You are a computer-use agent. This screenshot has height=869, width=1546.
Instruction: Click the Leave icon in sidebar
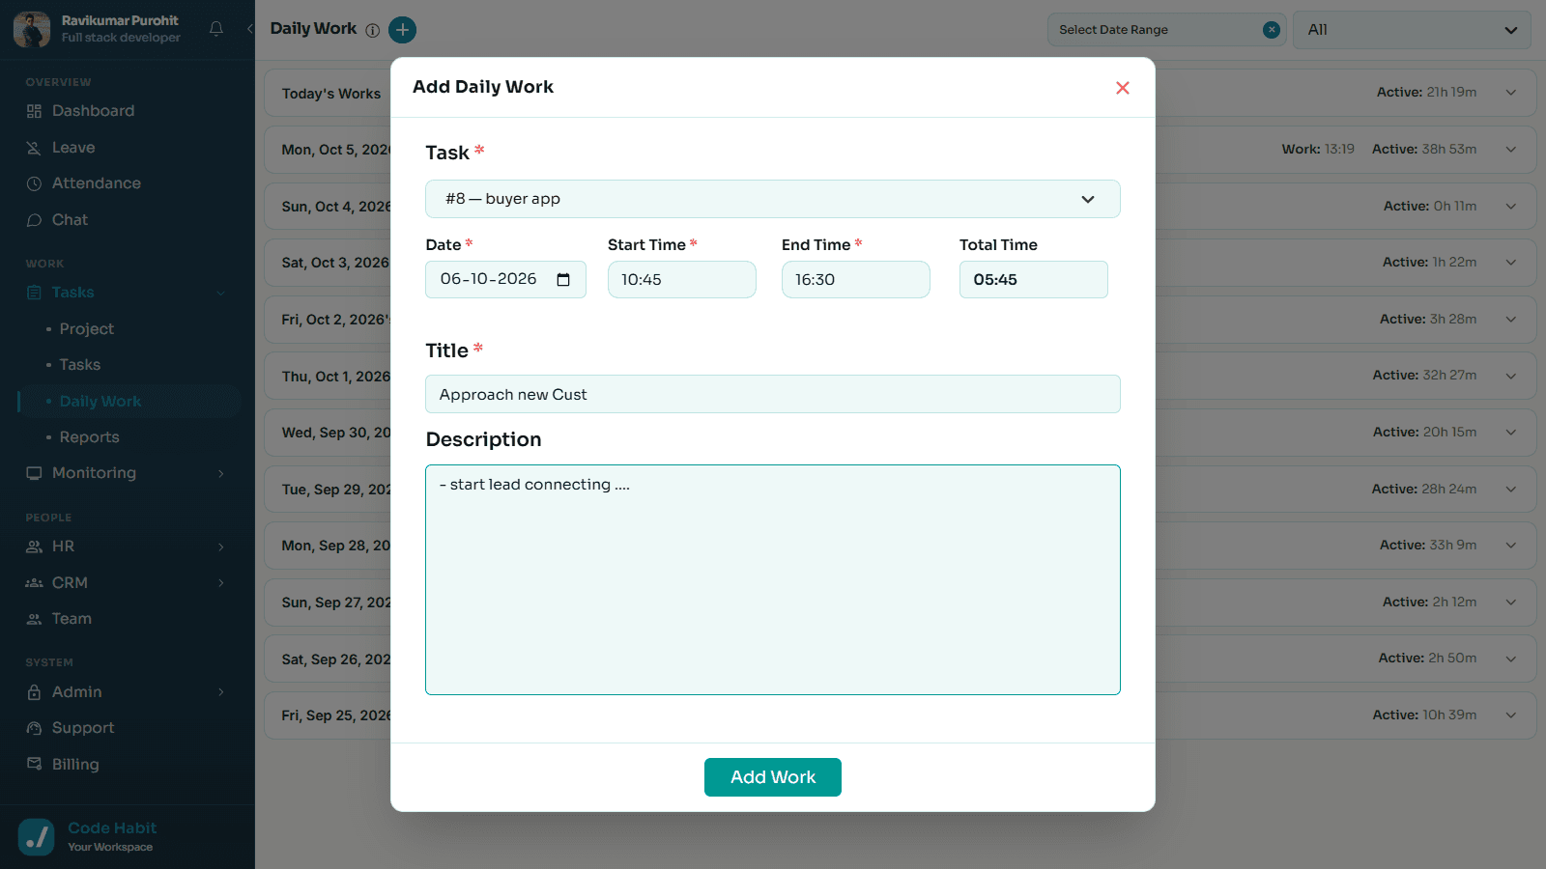coord(34,148)
